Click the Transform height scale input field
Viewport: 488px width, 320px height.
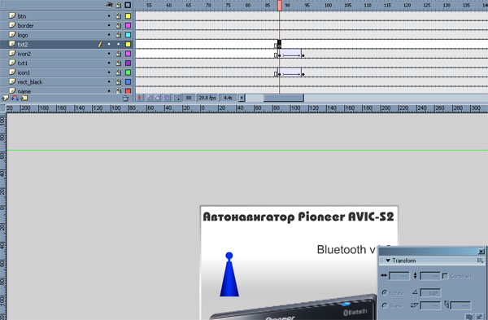coord(429,276)
